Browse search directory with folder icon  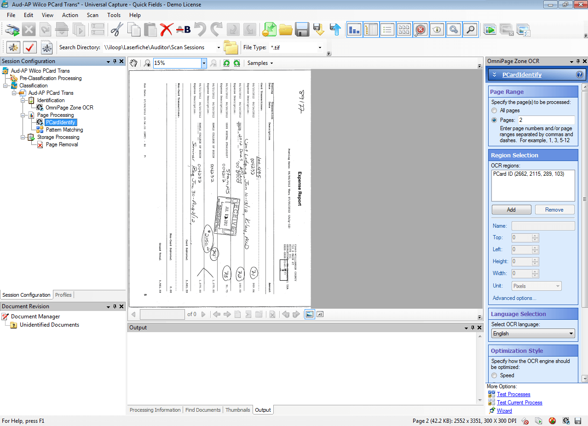231,47
